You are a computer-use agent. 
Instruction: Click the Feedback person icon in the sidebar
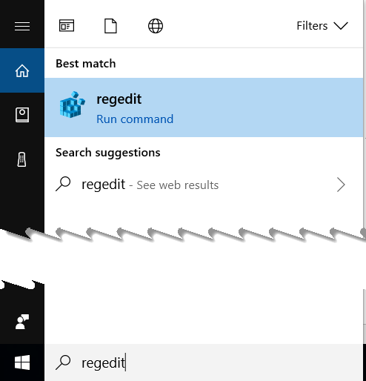coord(22,322)
